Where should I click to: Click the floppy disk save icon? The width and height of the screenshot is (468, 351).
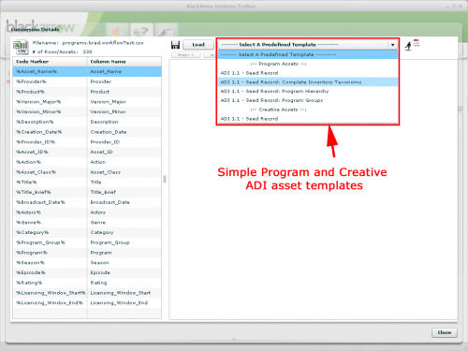tap(175, 45)
